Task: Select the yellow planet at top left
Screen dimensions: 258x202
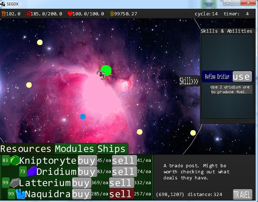Action: (x=40, y=42)
